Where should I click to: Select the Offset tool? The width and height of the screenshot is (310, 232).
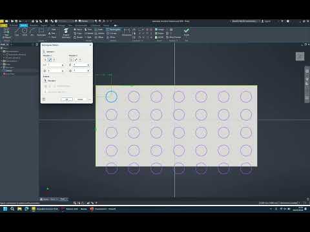tap(99, 37)
